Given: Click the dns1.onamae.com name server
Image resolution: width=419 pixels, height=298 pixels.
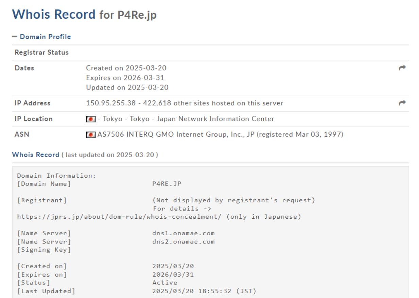Looking at the screenshot, I should (x=183, y=233).
